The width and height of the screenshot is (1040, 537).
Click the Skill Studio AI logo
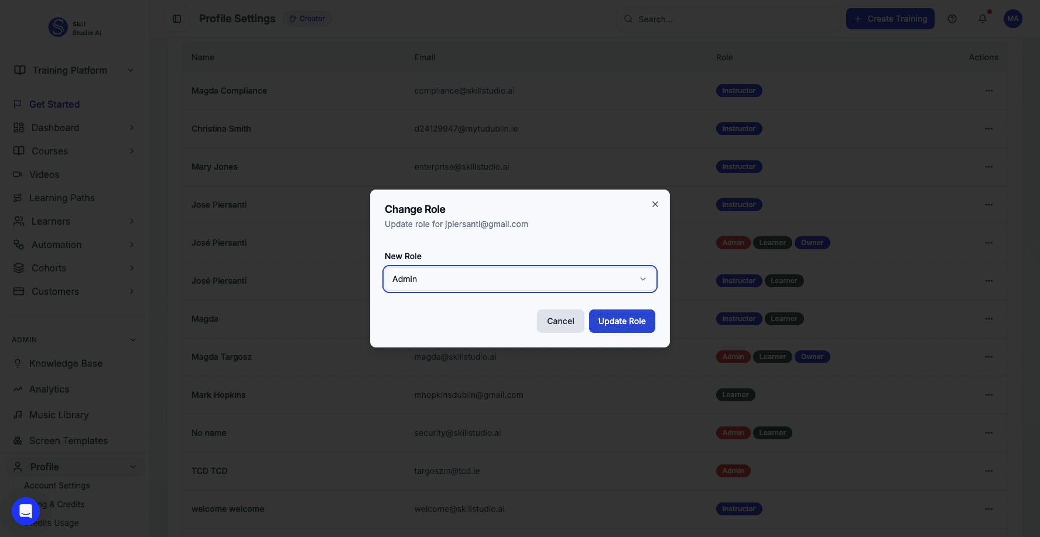pos(57,27)
